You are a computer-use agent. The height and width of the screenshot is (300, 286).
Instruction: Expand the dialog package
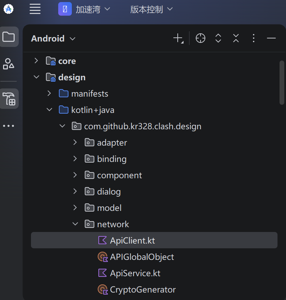pyautogui.click(x=75, y=191)
